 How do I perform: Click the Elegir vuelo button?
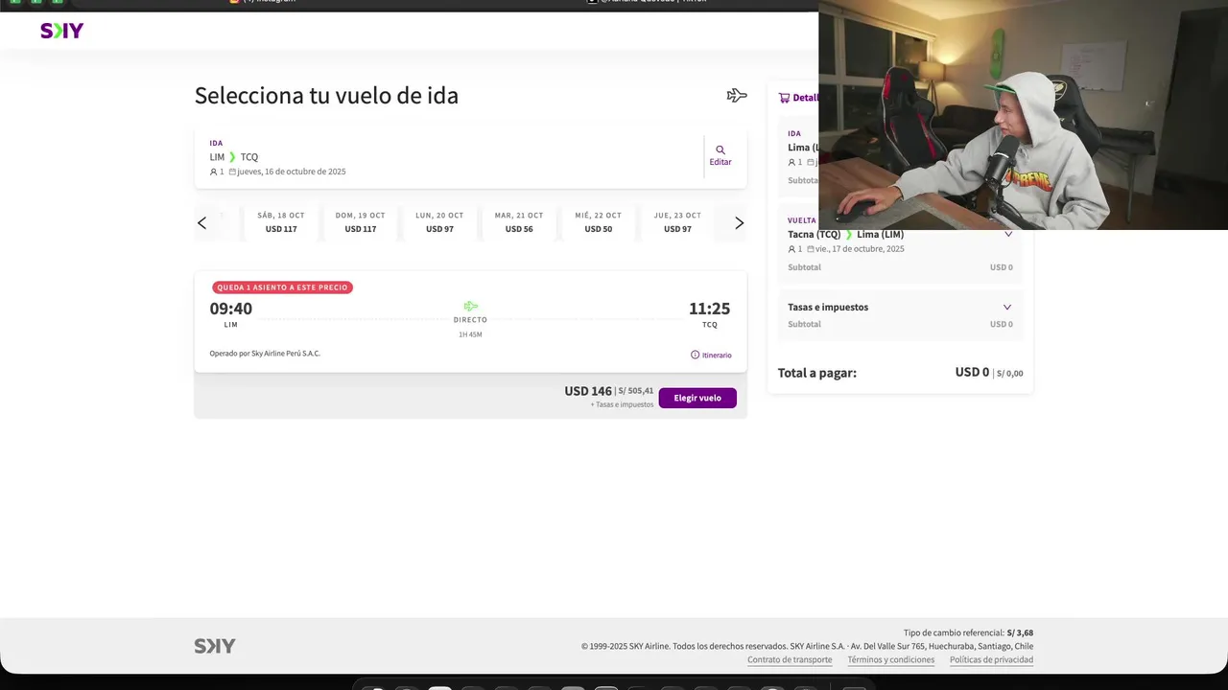coord(697,398)
